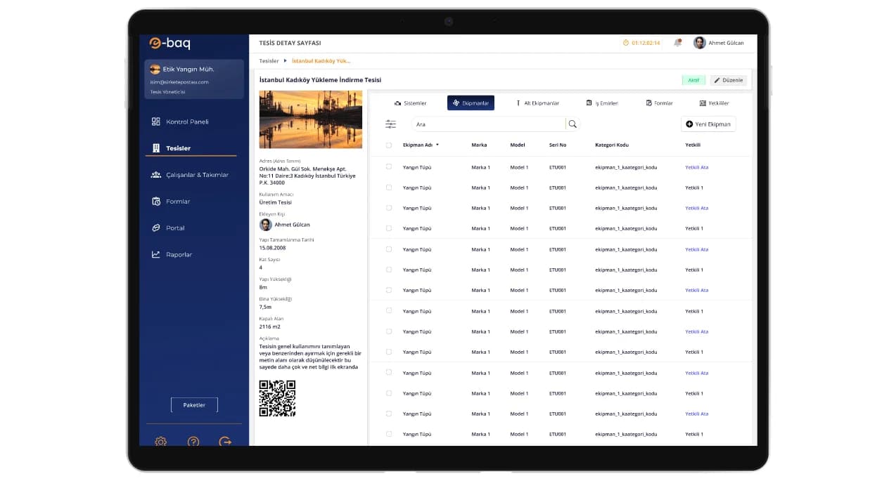Check the first Yangın Tüpü row checkbox
Screen dimensions: 896x488
389,167
